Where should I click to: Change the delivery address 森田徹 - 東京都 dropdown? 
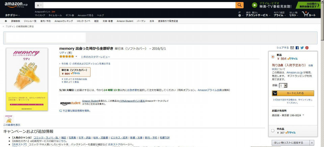pyautogui.click(x=288, y=115)
